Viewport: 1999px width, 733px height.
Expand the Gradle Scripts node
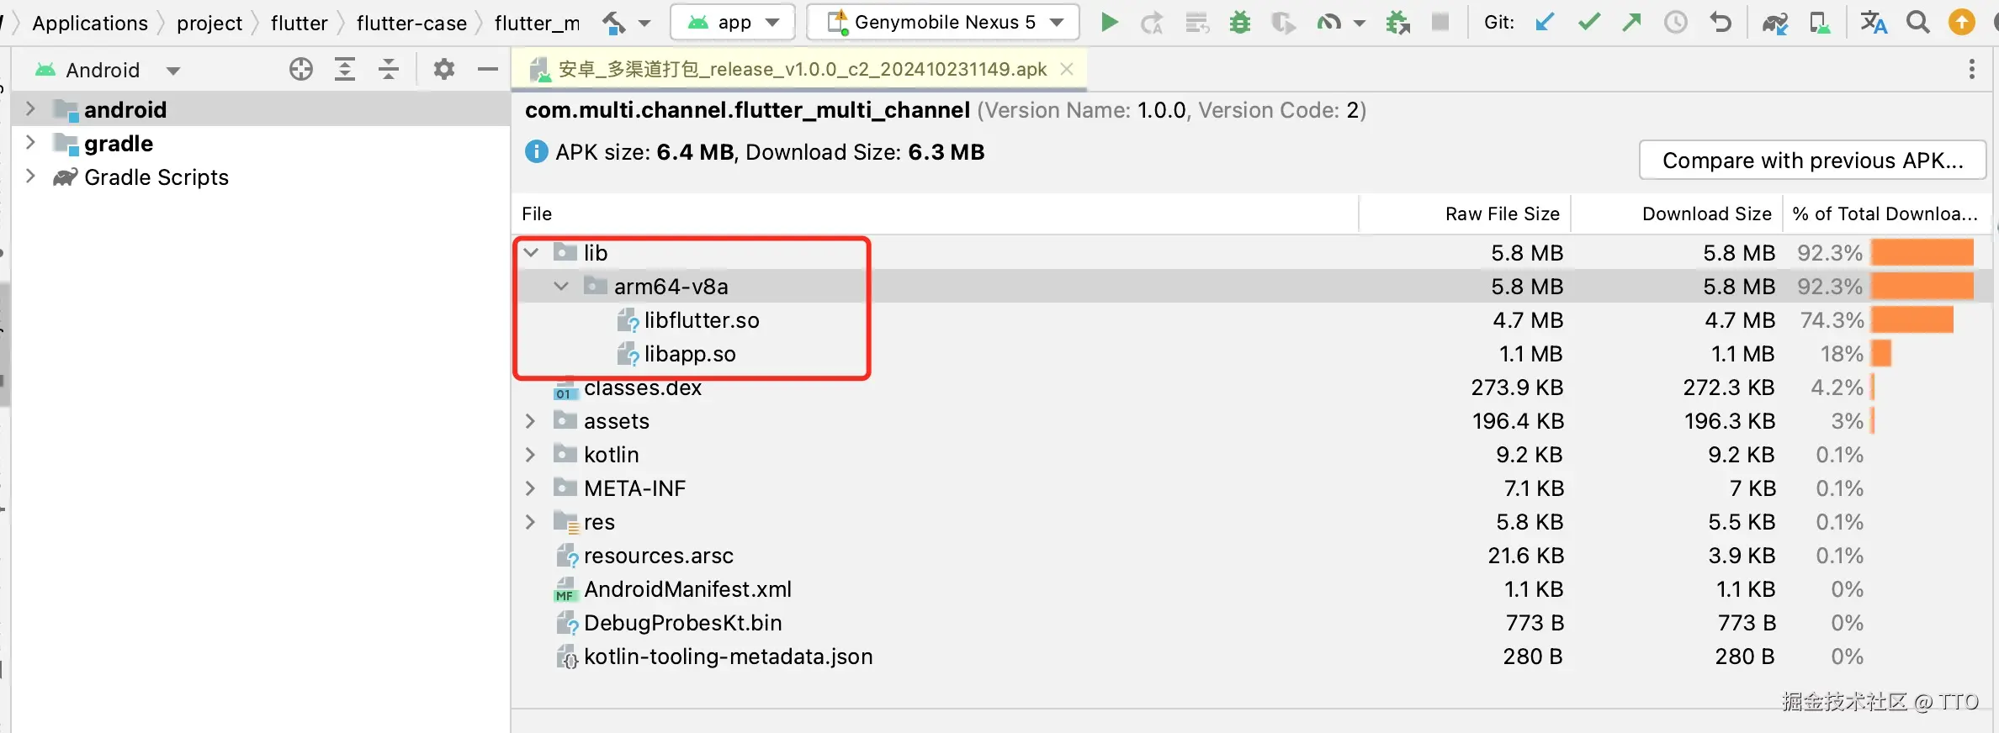click(x=30, y=177)
